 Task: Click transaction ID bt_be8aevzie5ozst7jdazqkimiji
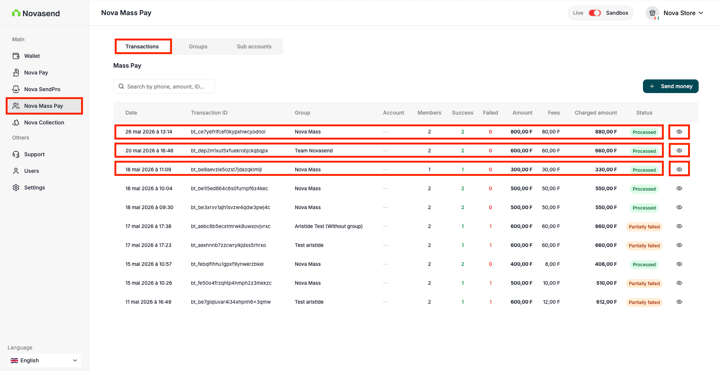click(x=227, y=169)
